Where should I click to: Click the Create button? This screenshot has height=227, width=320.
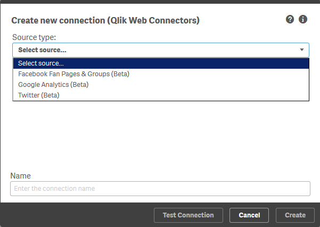295,215
